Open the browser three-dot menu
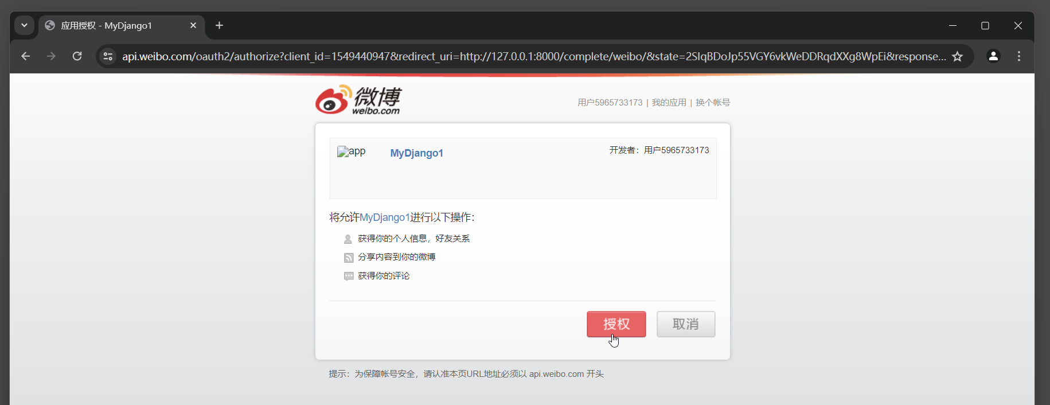Viewport: 1050px width, 405px height. tap(1019, 56)
